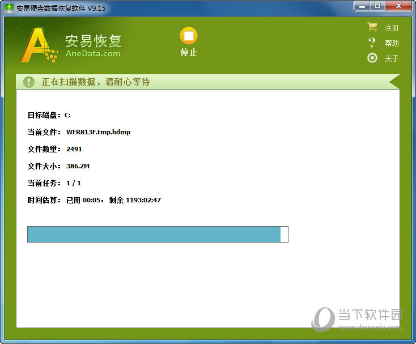Click the 安易恢复 brand title

(94, 41)
